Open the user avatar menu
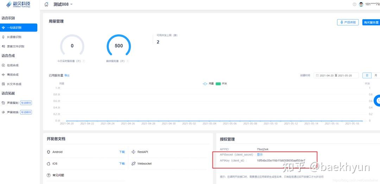Image resolution: width=380 pixels, height=184 pixels. [x=361, y=4]
